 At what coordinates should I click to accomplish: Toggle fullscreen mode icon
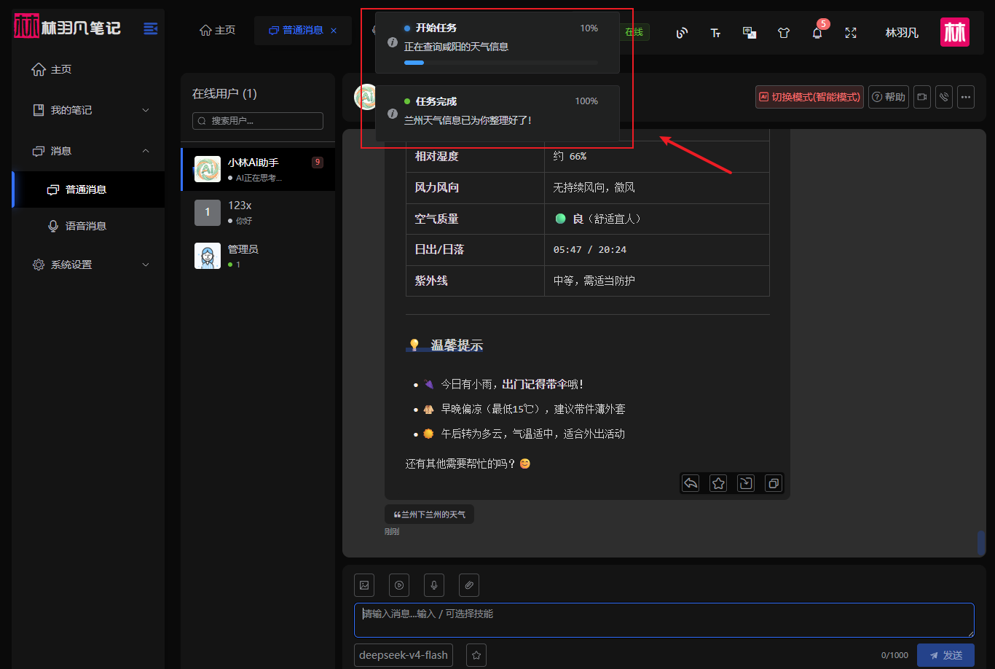(851, 33)
